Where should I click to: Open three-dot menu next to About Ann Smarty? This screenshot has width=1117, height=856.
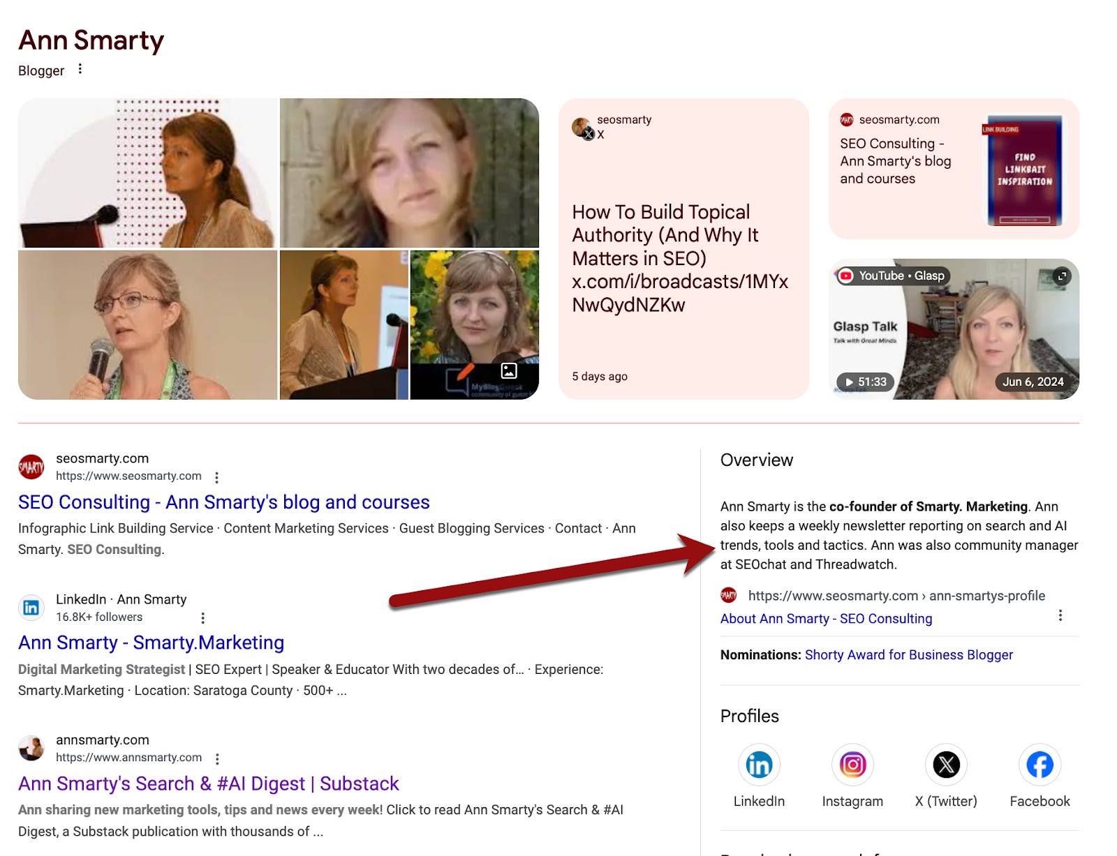click(x=1060, y=615)
